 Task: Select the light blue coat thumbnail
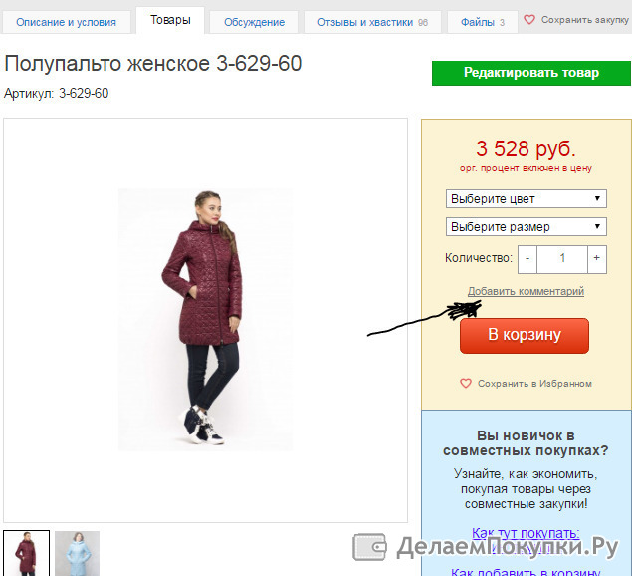[x=77, y=553]
